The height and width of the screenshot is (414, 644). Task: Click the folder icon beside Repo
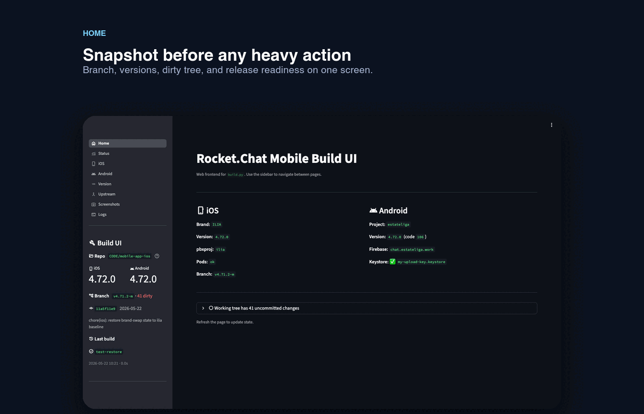[x=91, y=256]
